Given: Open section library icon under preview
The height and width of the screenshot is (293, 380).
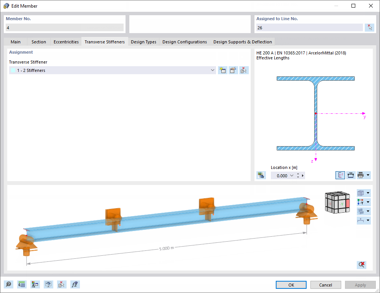Looking at the screenshot, I should pyautogui.click(x=261, y=175).
